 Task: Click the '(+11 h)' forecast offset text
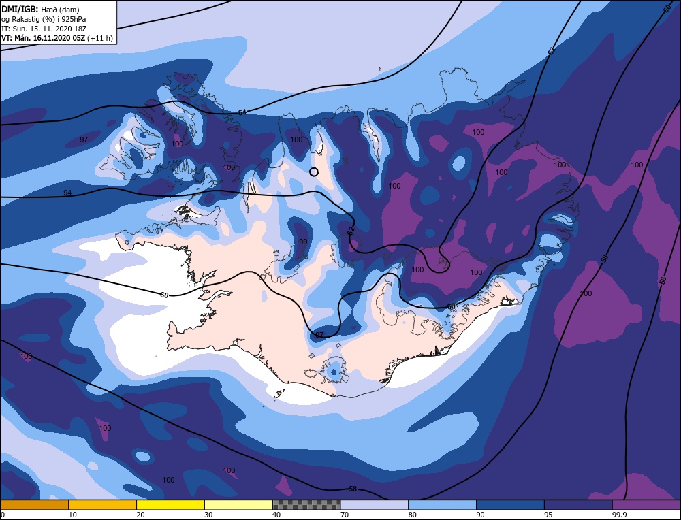tap(100, 38)
